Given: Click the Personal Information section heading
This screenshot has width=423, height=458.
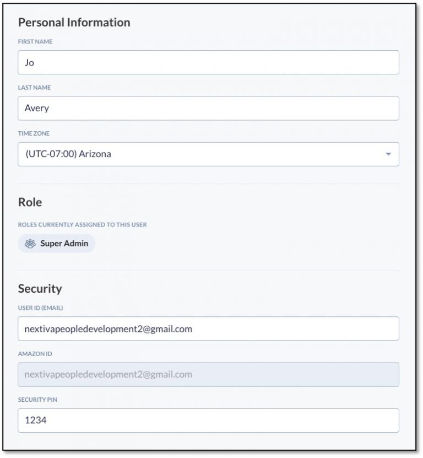Looking at the screenshot, I should pyautogui.click(x=74, y=23).
